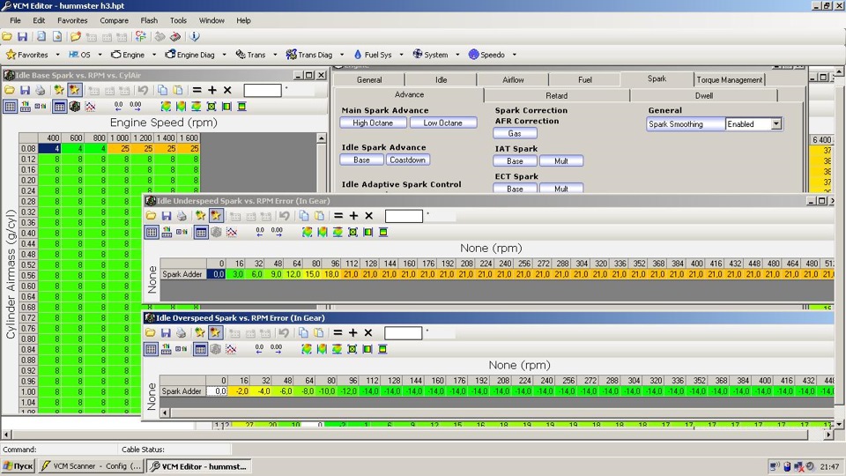This screenshot has height=476, width=846.
Task: Toggle line graph view in Idle Underspeed Spark window
Action: pyautogui.click(x=232, y=232)
